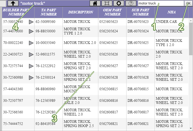The height and width of the screenshot is (131, 193).
Task: Expand row with builder part 57-50057440
Action: point(31,22)
